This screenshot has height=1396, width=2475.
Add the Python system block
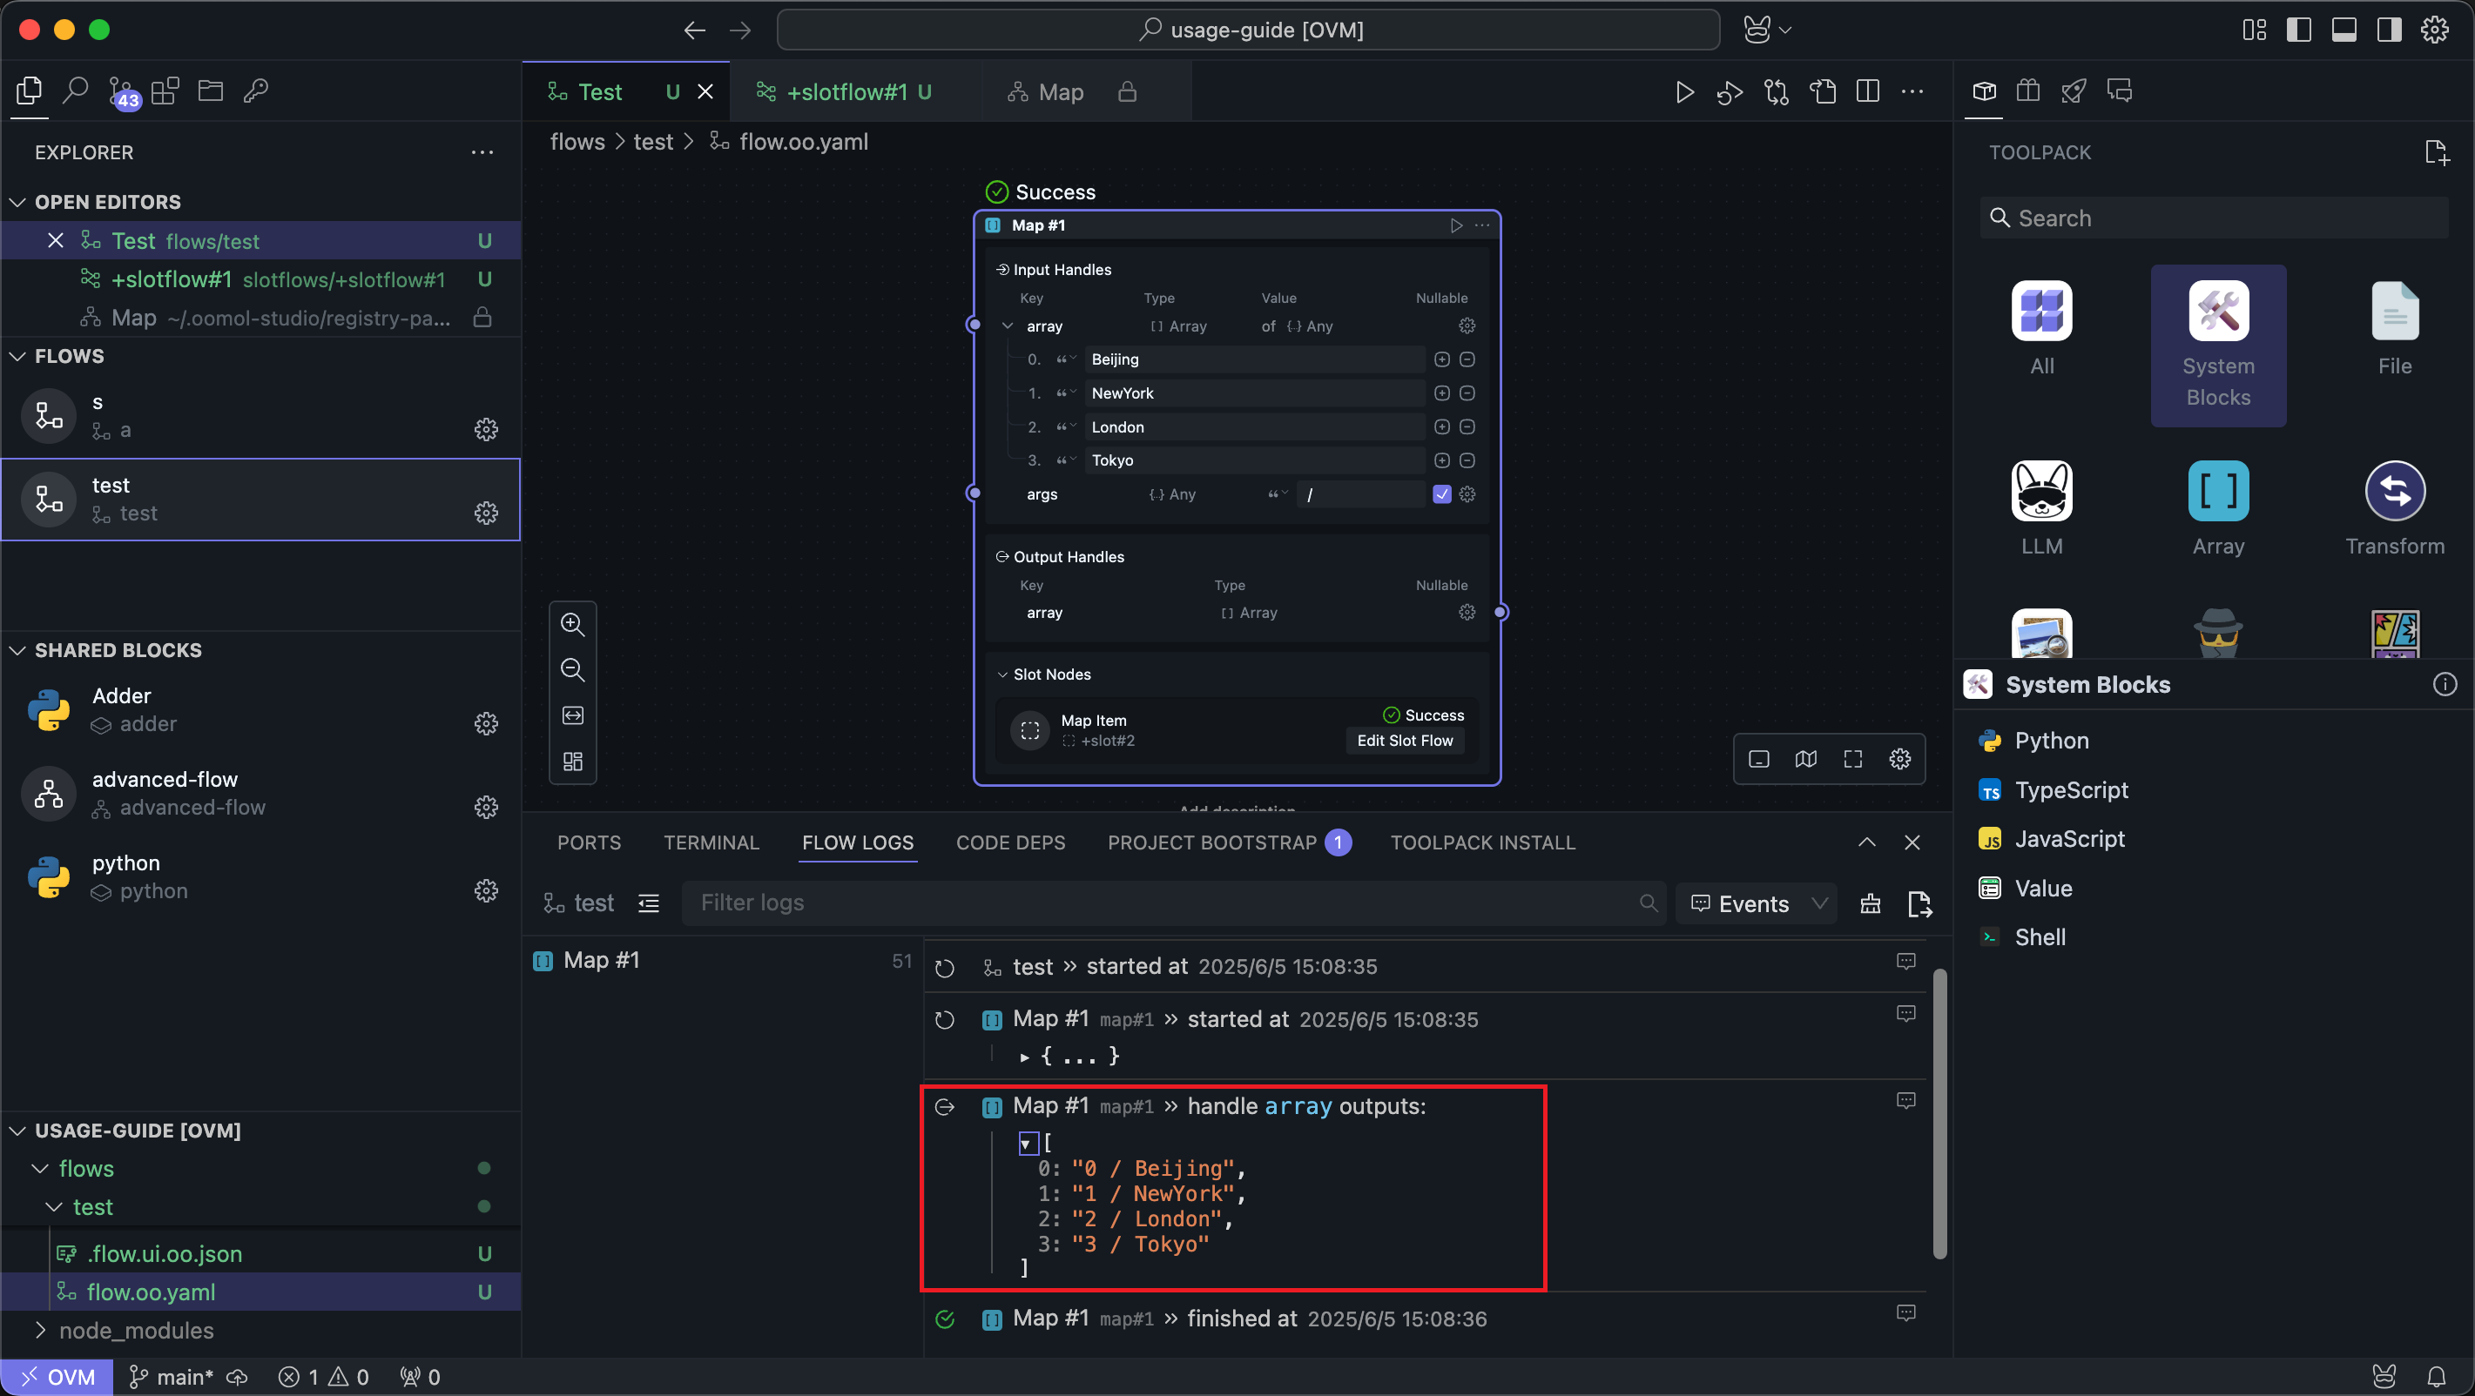2051,741
